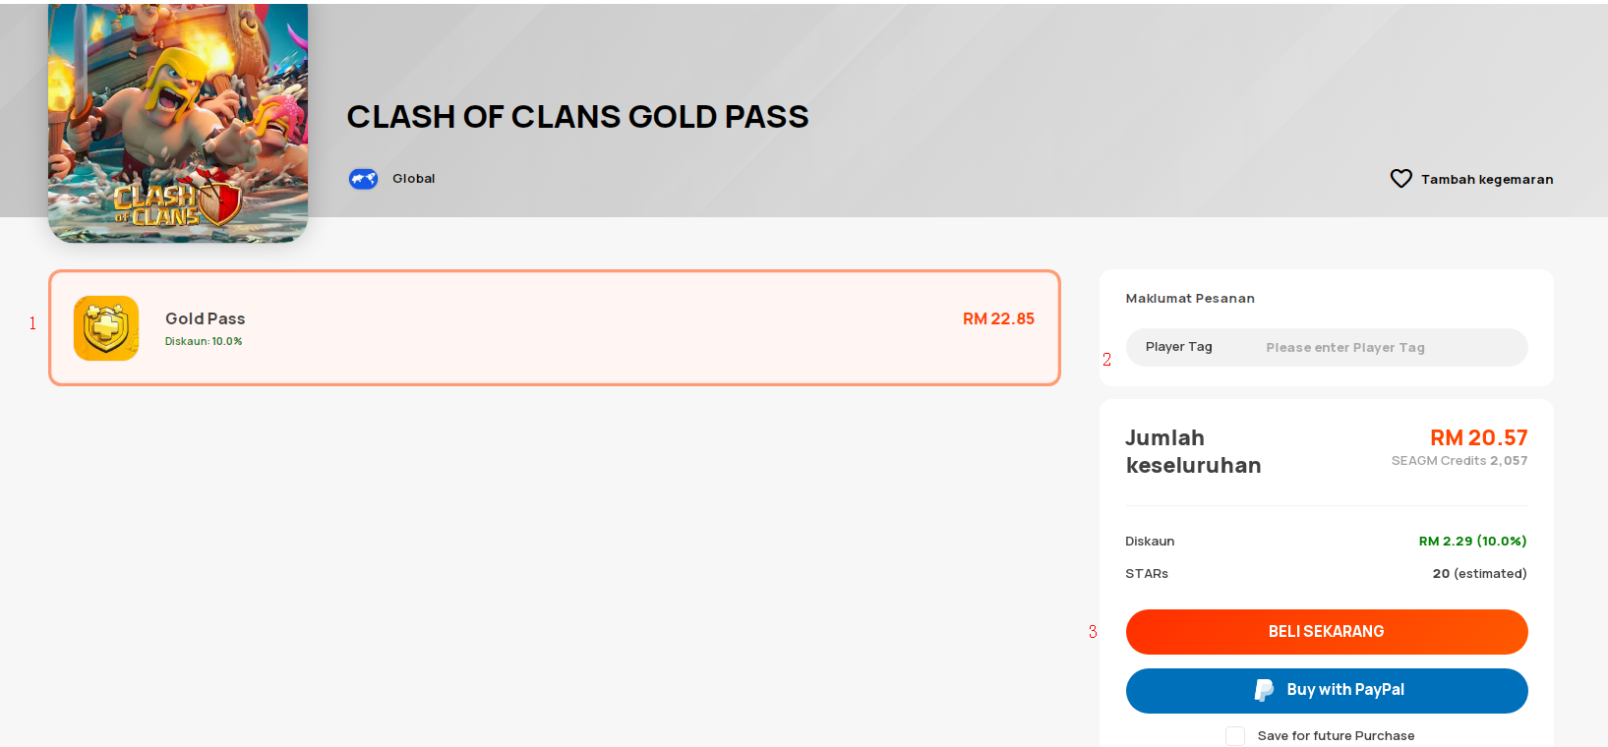Click the RM 2.29 (10.0%) discount value

1472,542
